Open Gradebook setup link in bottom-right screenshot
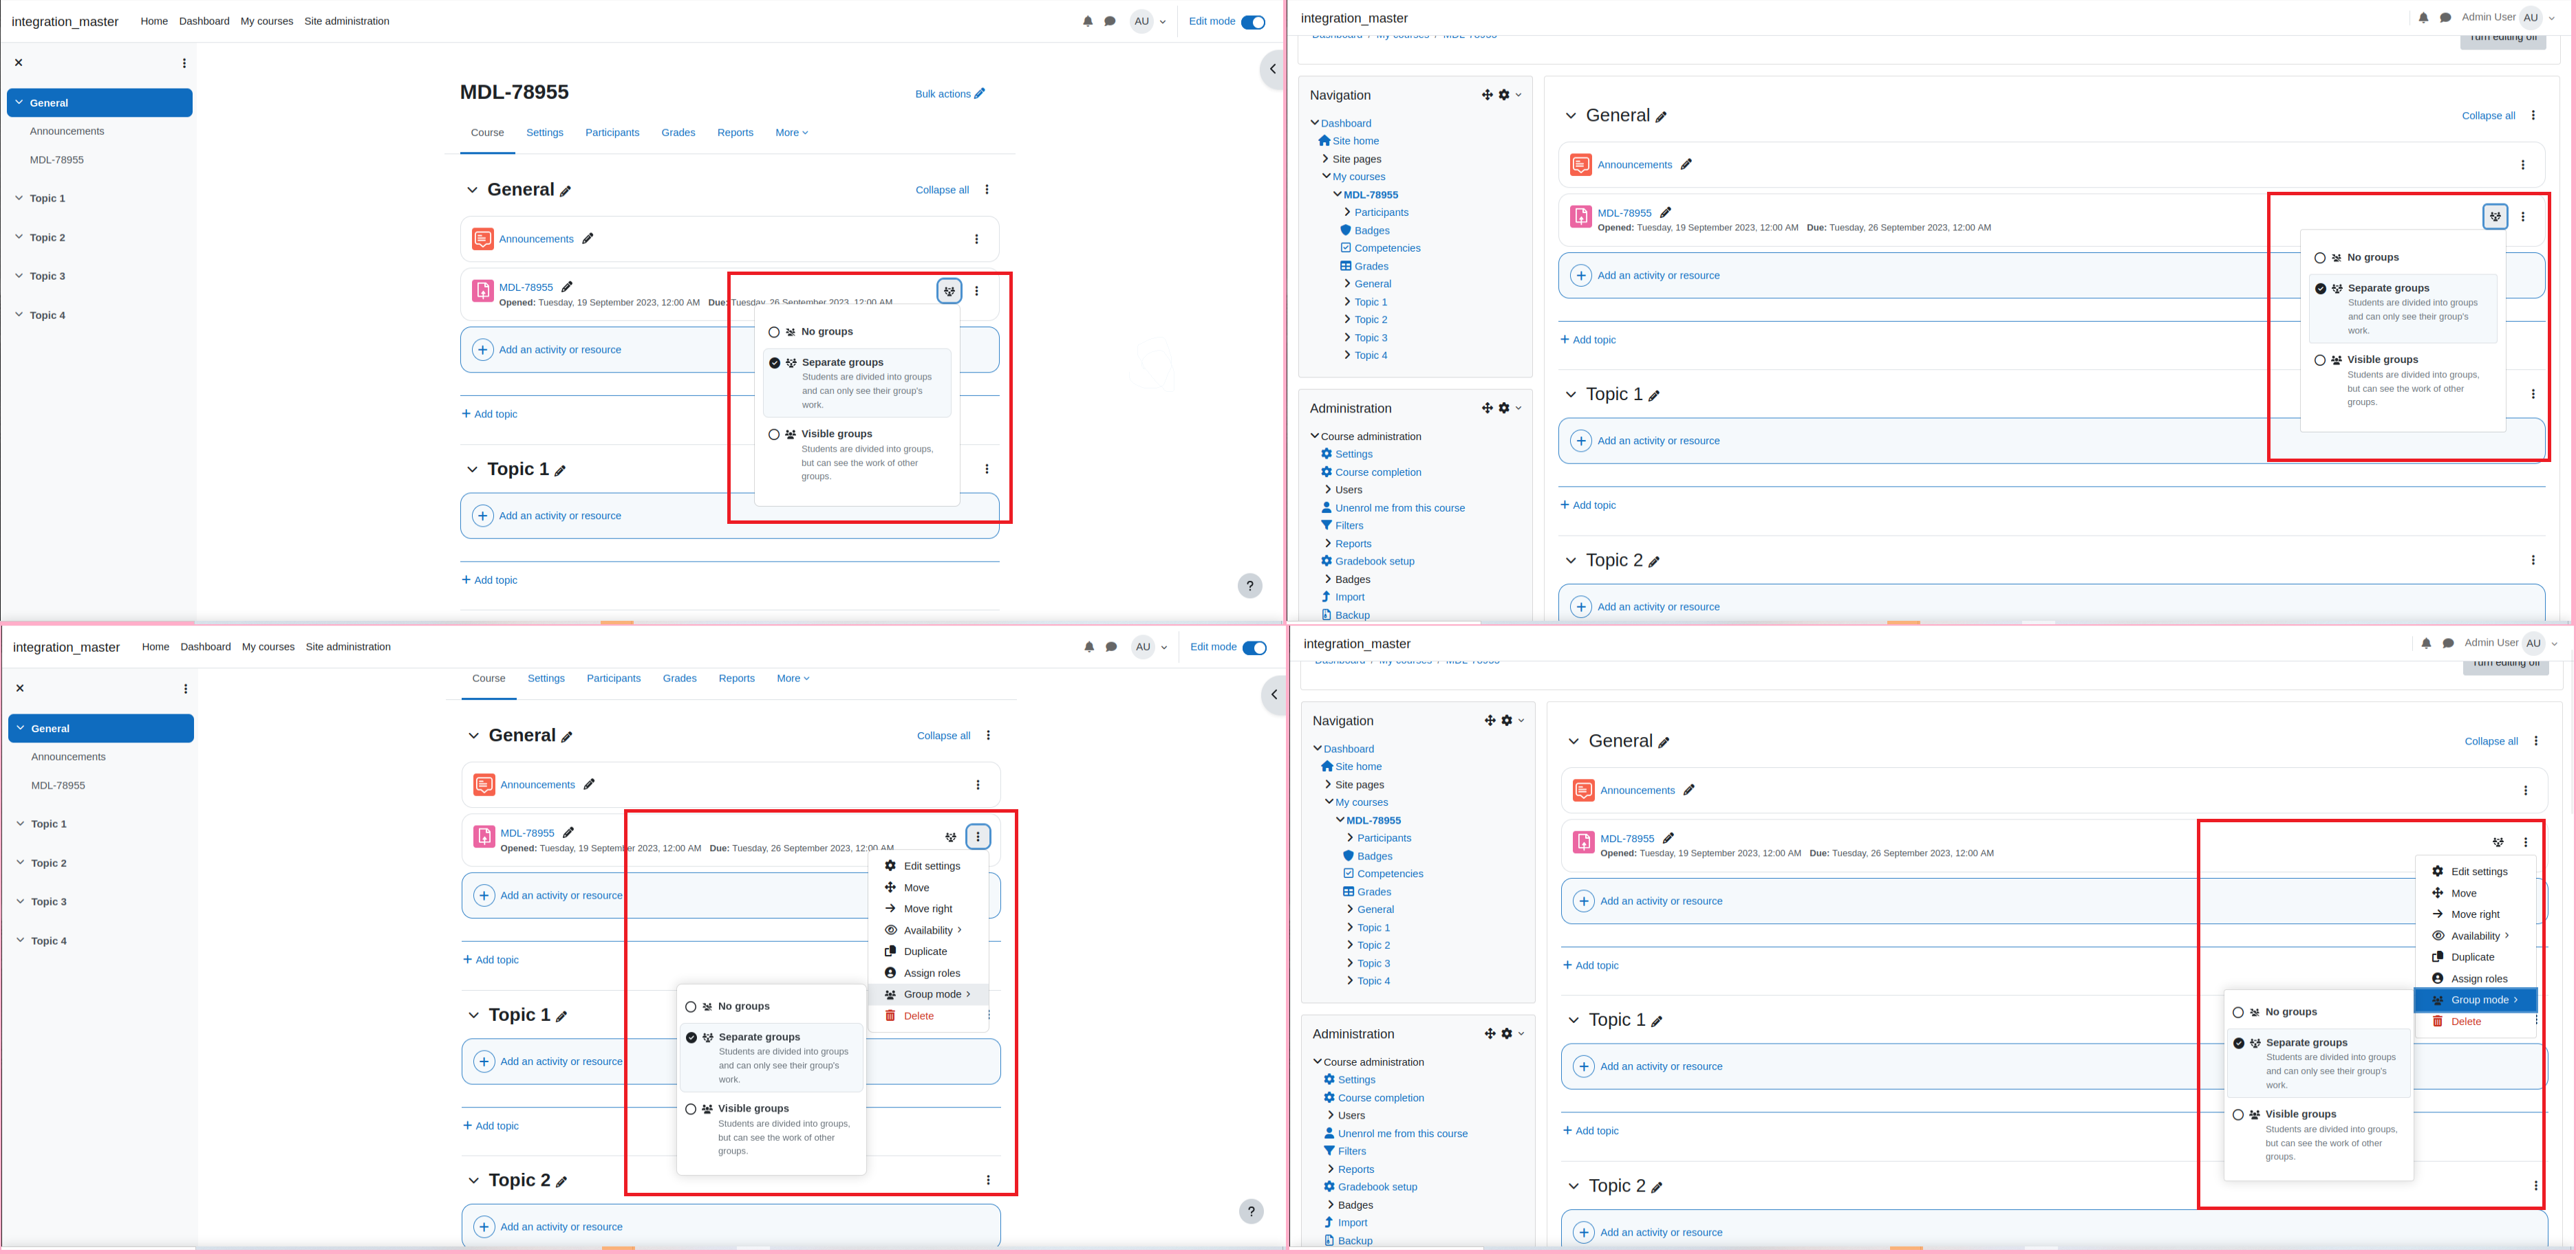This screenshot has height=1254, width=2576. pos(1377,1187)
